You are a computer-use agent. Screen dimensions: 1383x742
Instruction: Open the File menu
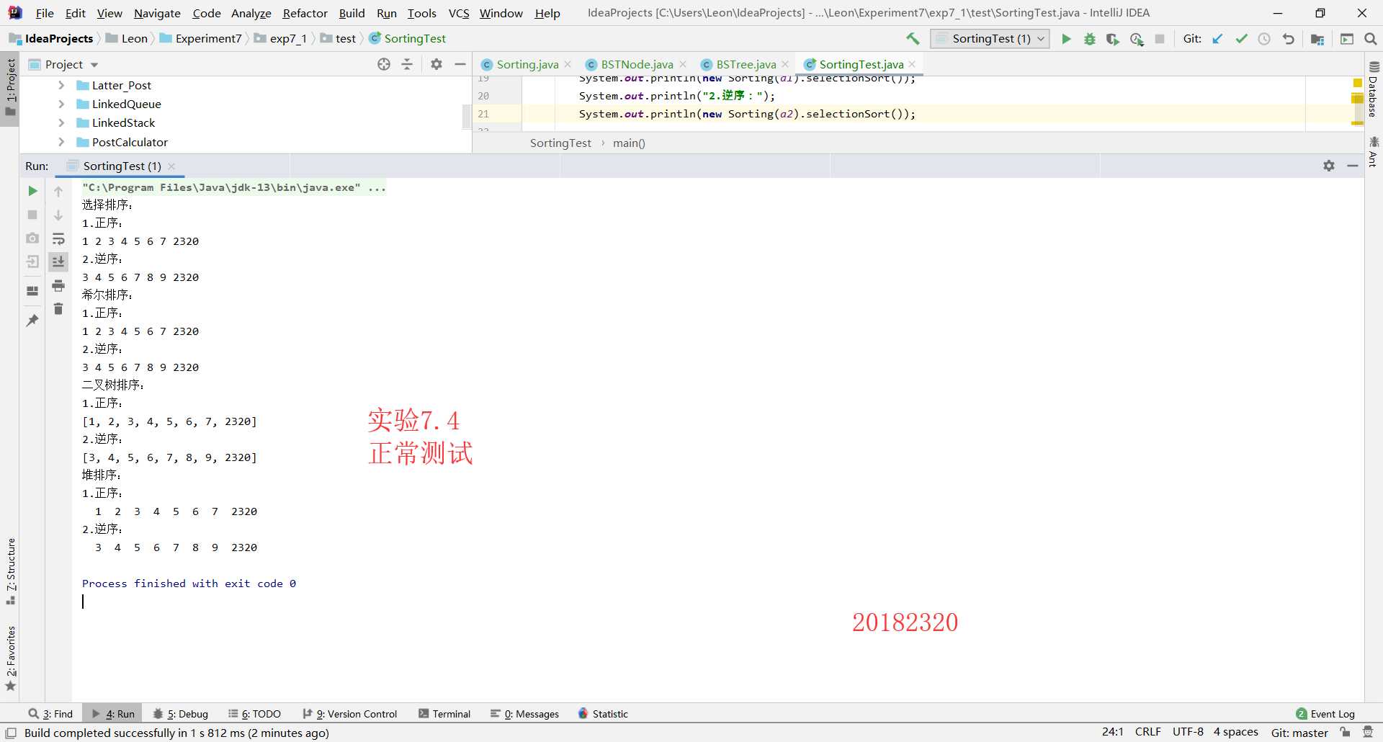45,13
